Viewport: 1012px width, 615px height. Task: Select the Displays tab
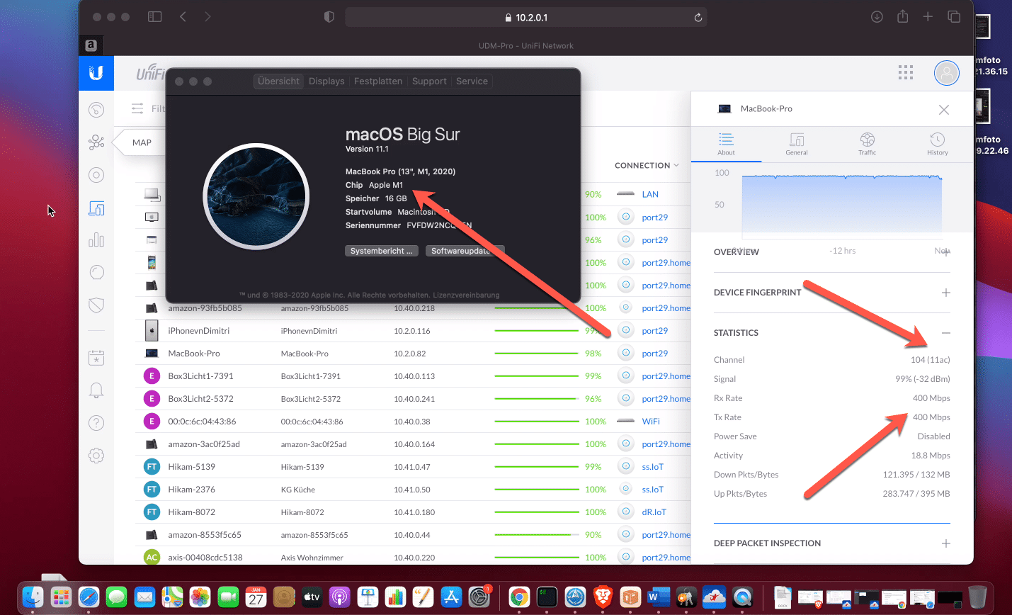(326, 81)
